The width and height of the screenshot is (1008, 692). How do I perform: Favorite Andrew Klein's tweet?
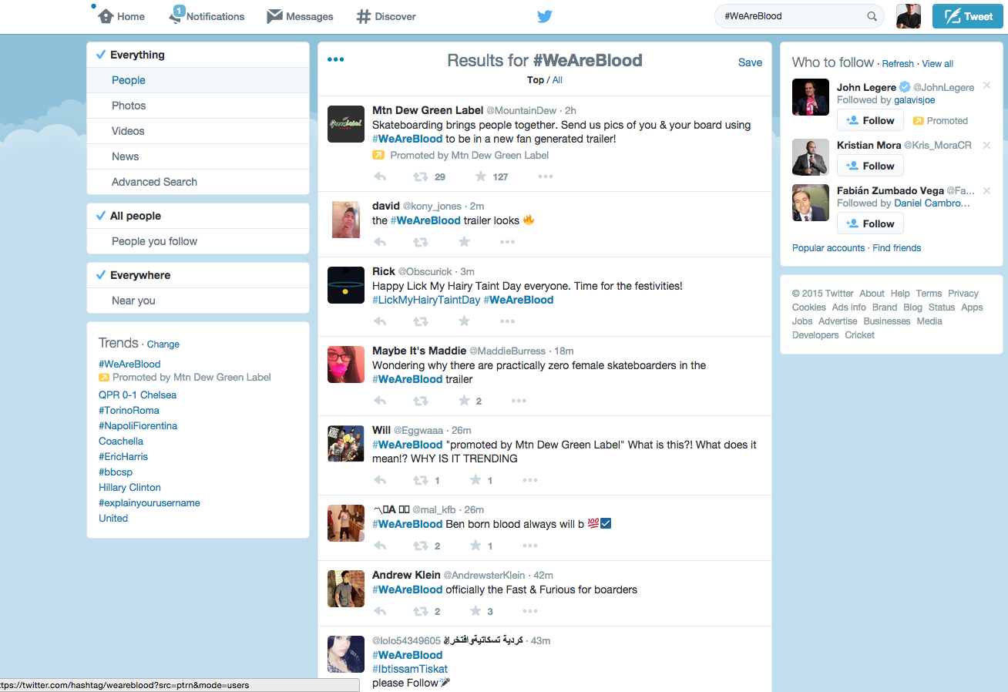click(x=475, y=611)
